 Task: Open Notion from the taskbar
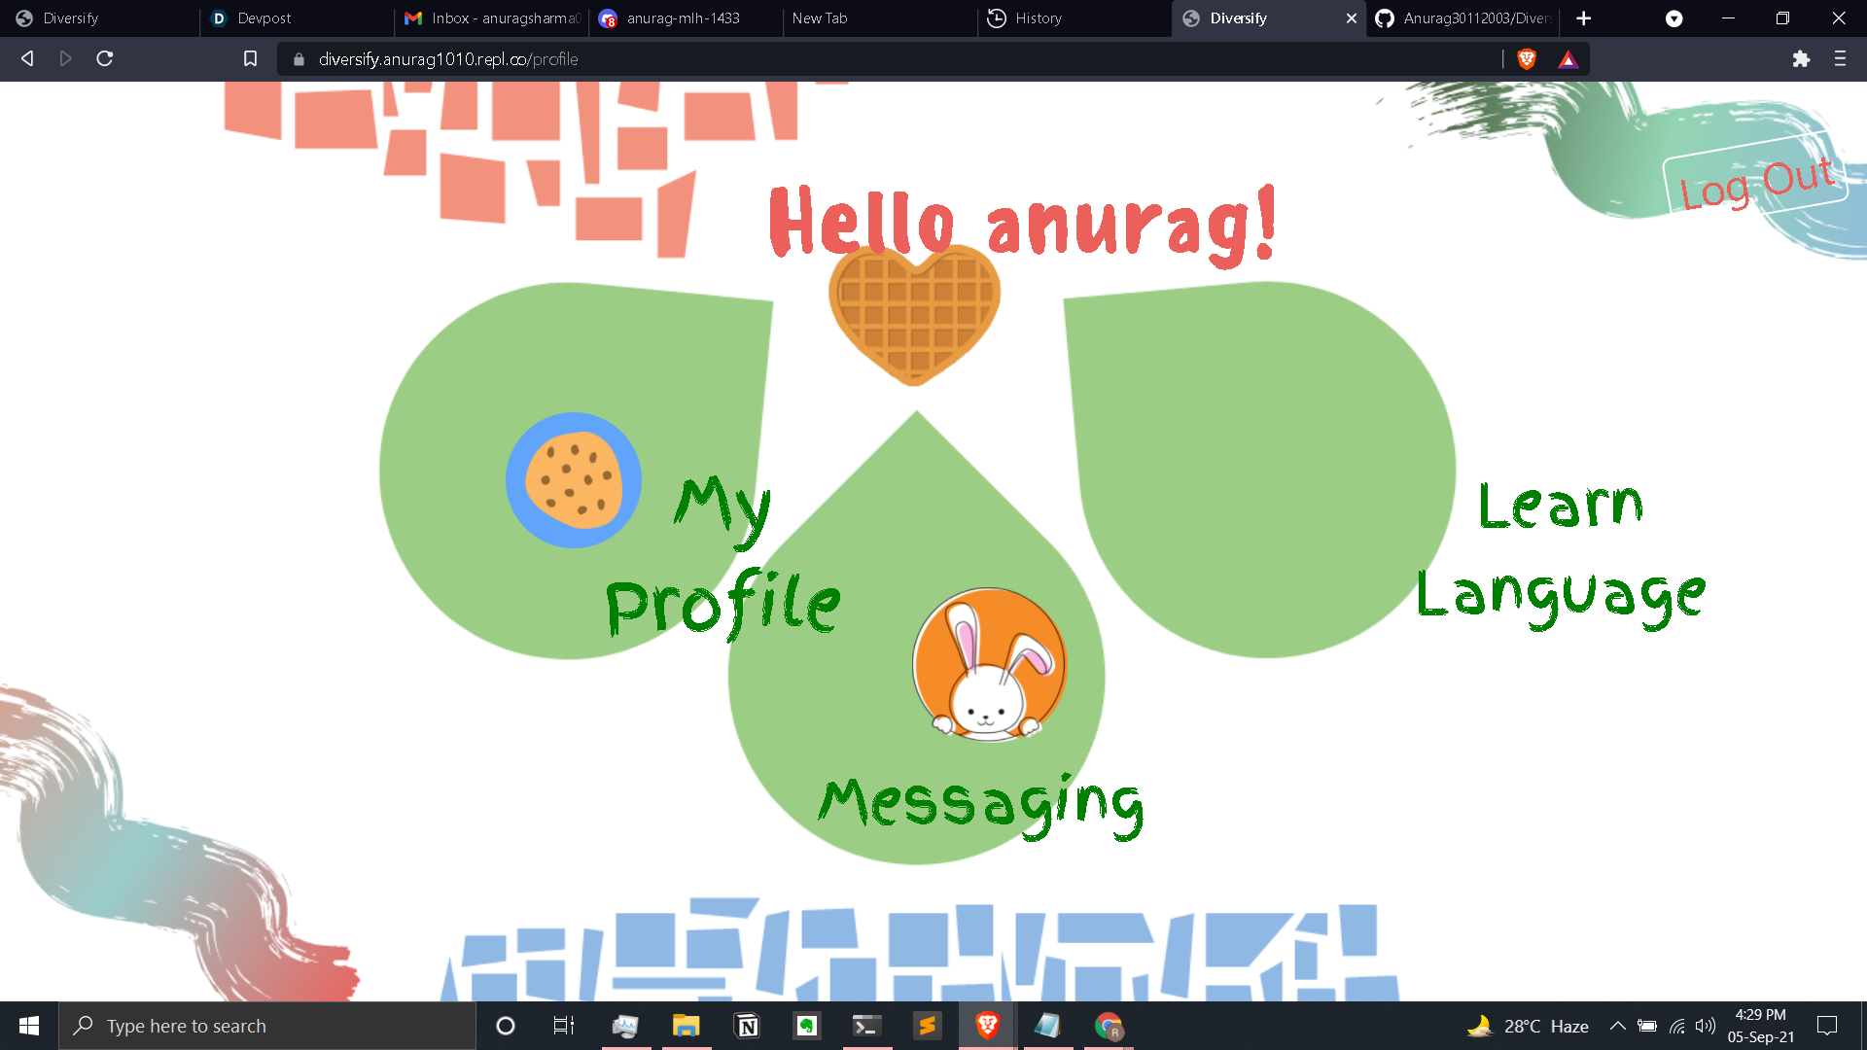(747, 1026)
